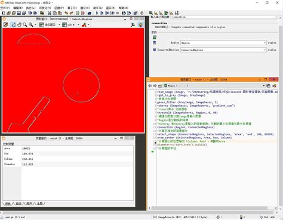Open the 编辑 menu
Screen dimensions: 283x220
tap(18, 8)
